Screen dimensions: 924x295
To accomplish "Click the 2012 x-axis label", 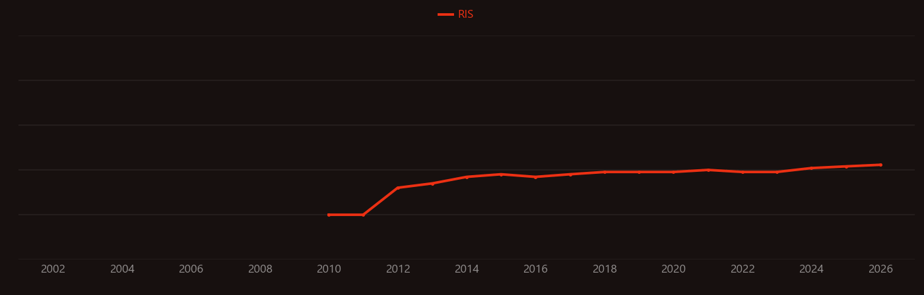I will (x=398, y=269).
